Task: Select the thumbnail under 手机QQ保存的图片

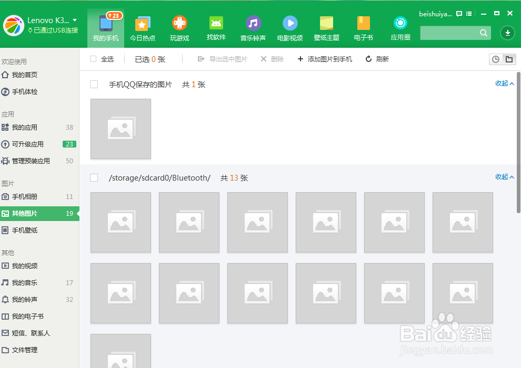Action: (x=121, y=129)
